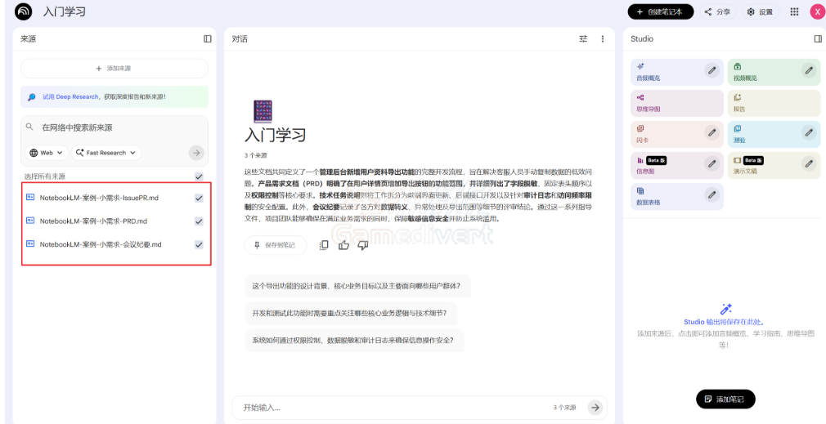The image size is (826, 424).
Task: Create a 测验 quiz
Action: 774,134
